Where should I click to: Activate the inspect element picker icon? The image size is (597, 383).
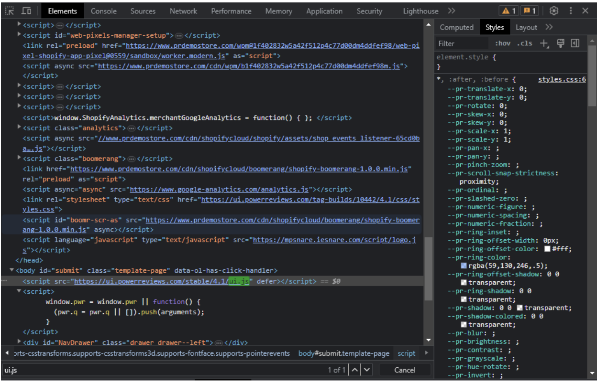(x=10, y=11)
